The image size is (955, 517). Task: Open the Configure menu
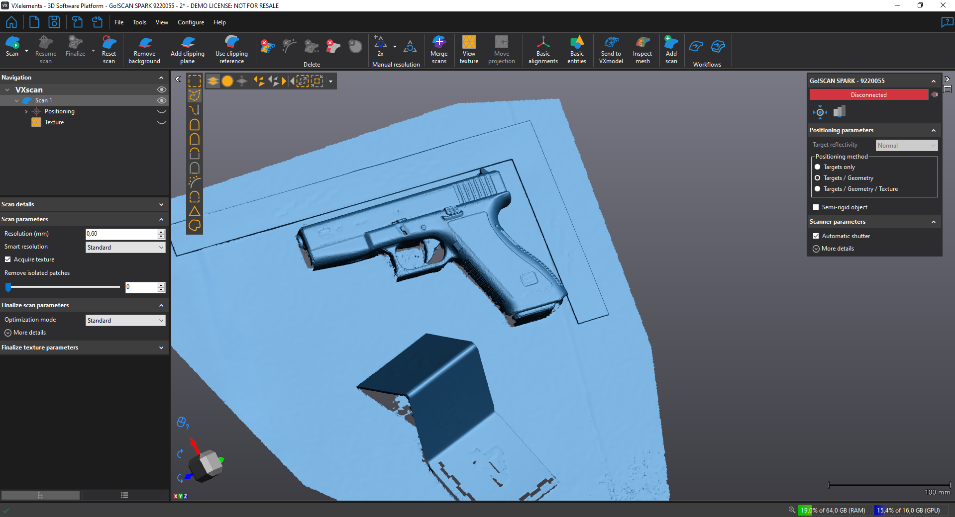click(x=191, y=22)
